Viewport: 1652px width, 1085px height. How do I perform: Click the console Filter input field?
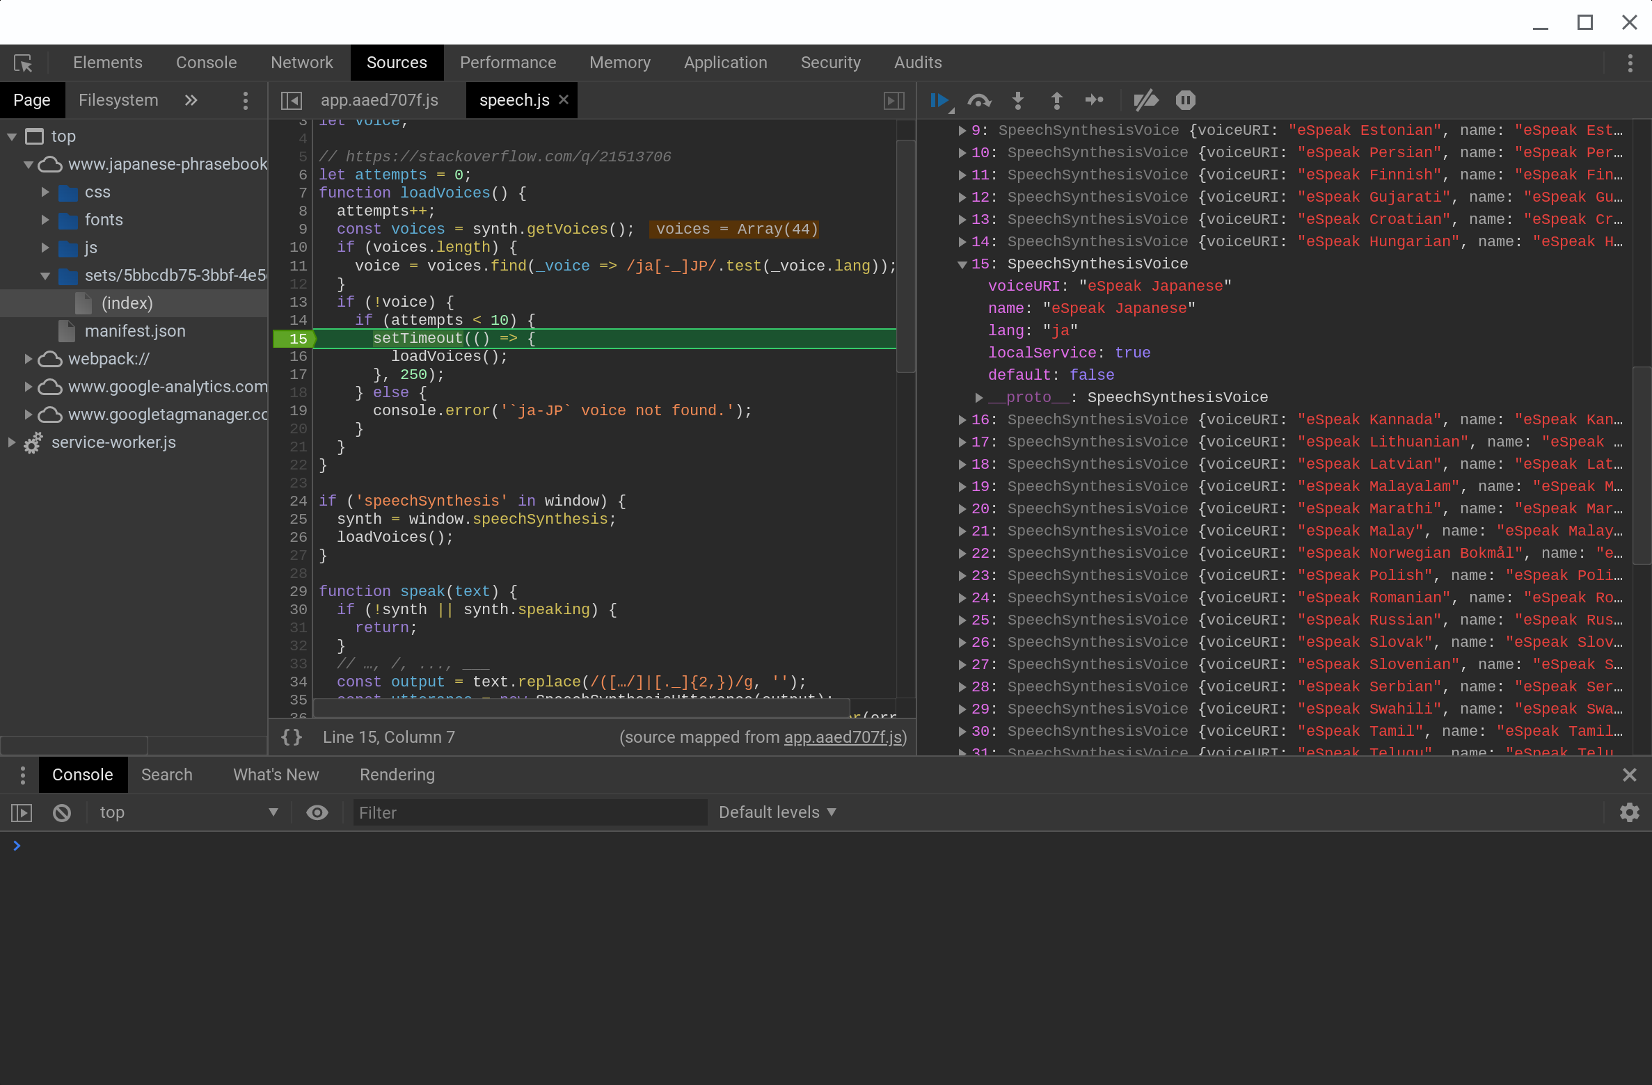click(x=529, y=812)
